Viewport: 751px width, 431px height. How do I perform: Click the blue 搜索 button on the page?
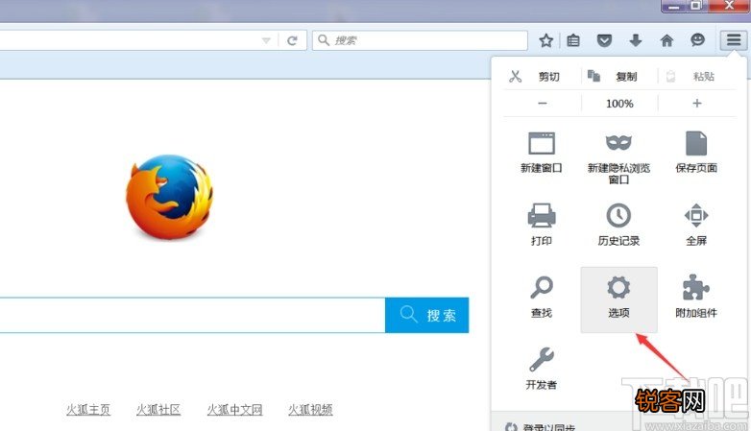pos(426,315)
